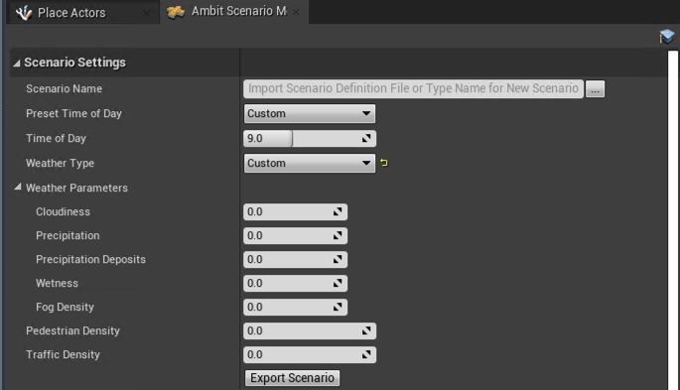Click the vertical scrollbar on the panel
Screen dimensions: 680x390
673,220
